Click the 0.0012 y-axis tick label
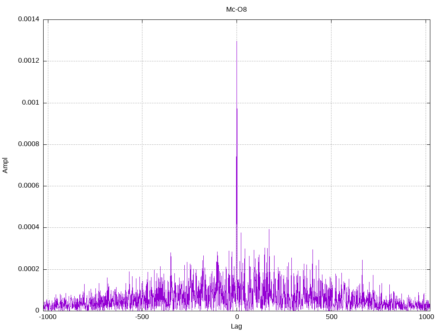 click(28, 61)
